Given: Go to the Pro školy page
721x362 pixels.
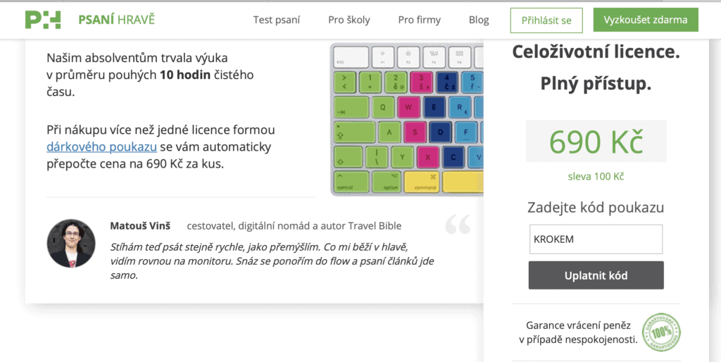Looking at the screenshot, I should tap(349, 20).
